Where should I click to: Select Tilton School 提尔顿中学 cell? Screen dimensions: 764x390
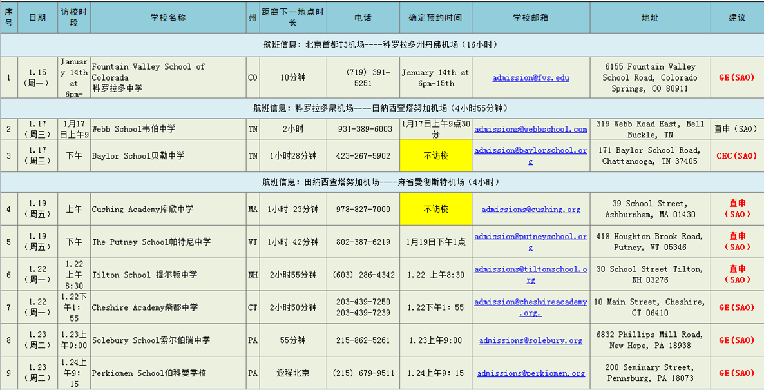coord(168,275)
